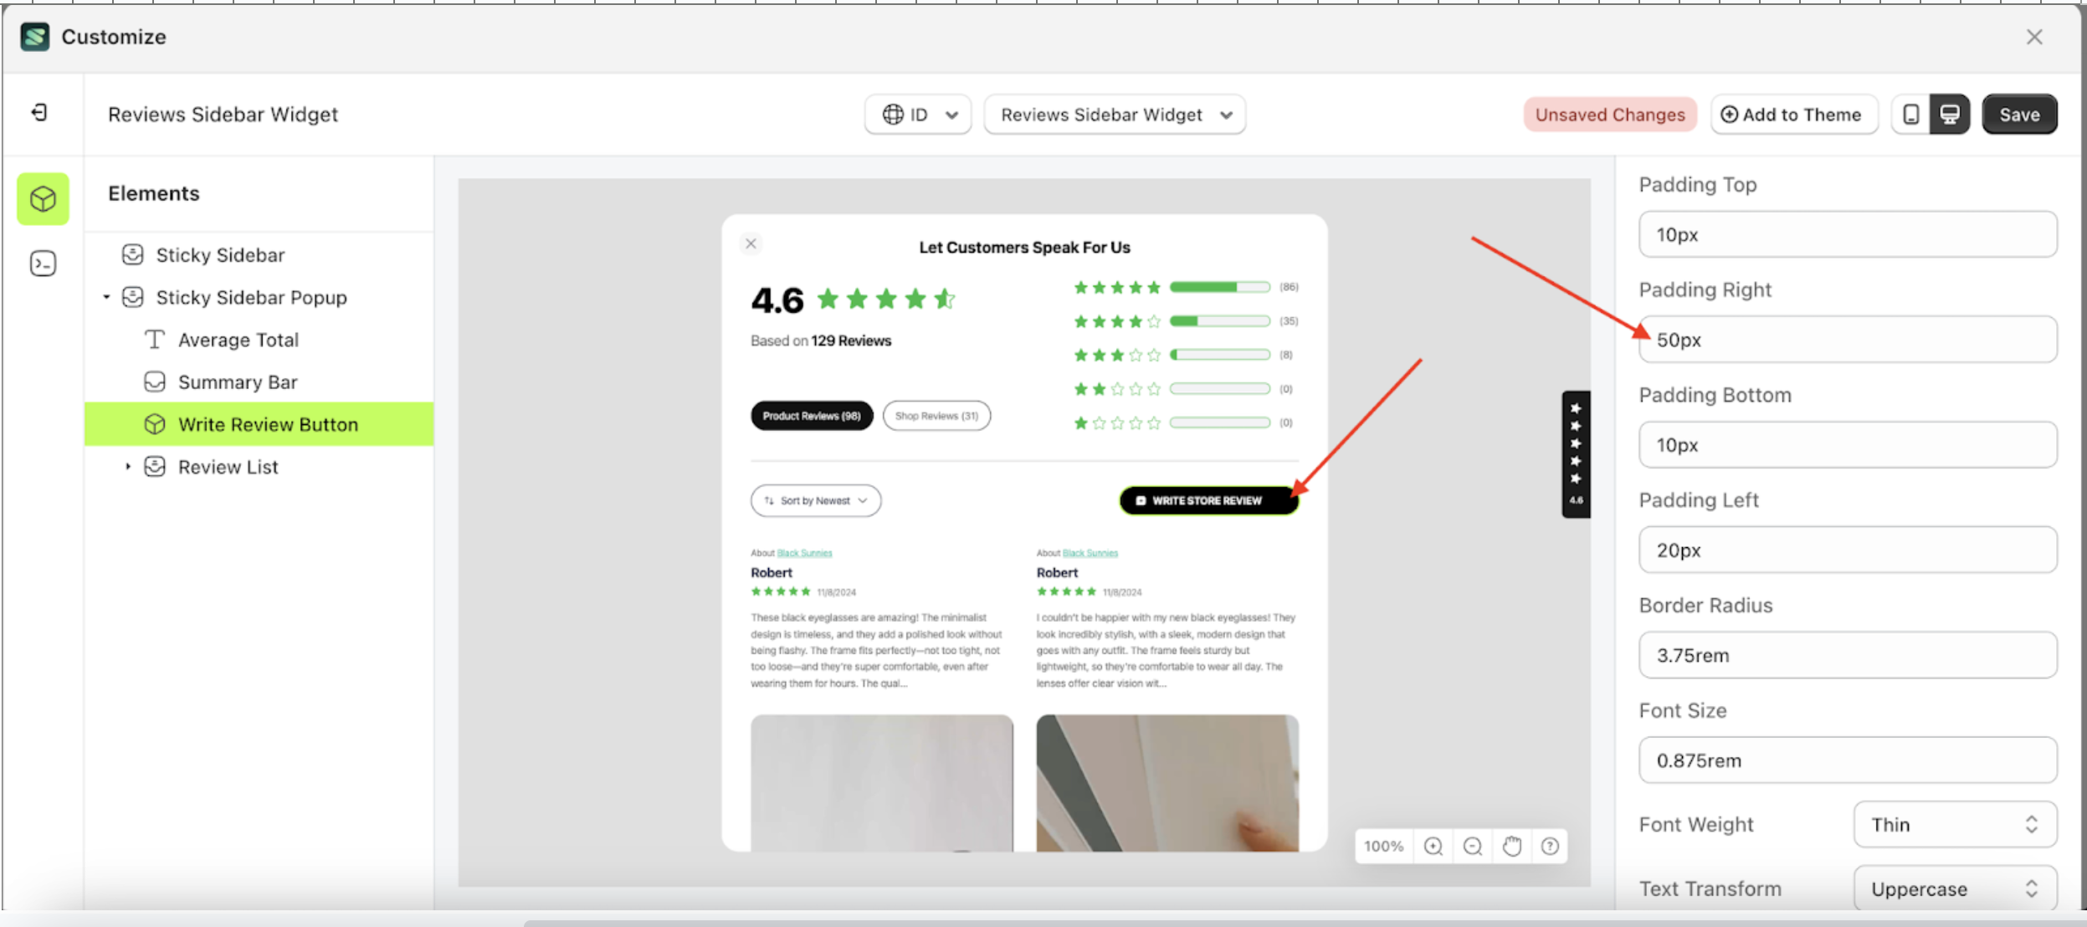Open the help question mark icon
The width and height of the screenshot is (2087, 927).
[x=1550, y=846]
